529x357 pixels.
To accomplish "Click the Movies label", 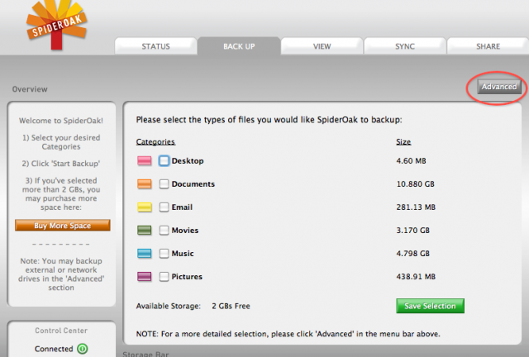I will pos(185,230).
